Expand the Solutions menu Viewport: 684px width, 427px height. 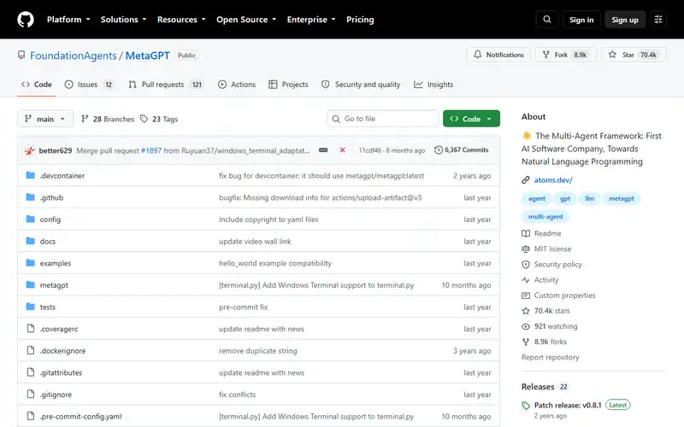click(x=123, y=20)
